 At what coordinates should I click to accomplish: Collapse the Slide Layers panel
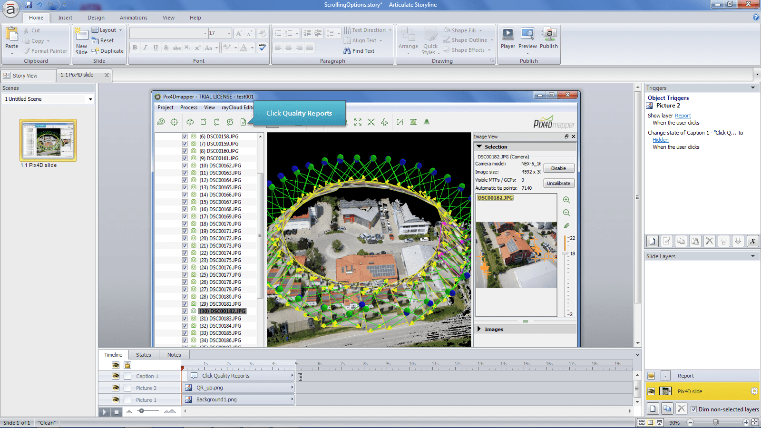(x=753, y=256)
